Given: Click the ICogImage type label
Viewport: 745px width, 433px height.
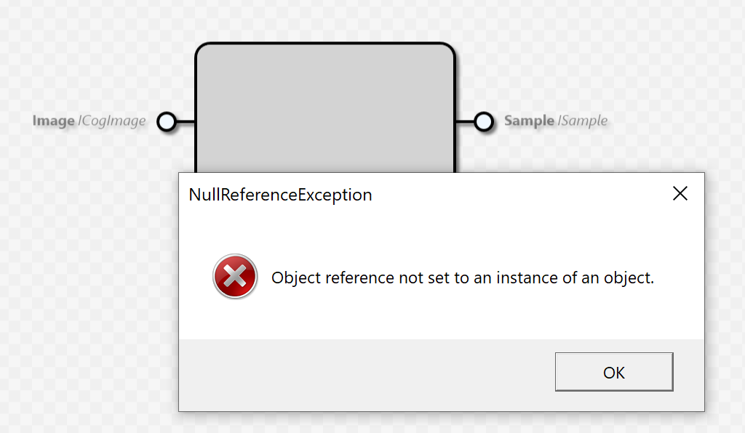Looking at the screenshot, I should click(112, 121).
